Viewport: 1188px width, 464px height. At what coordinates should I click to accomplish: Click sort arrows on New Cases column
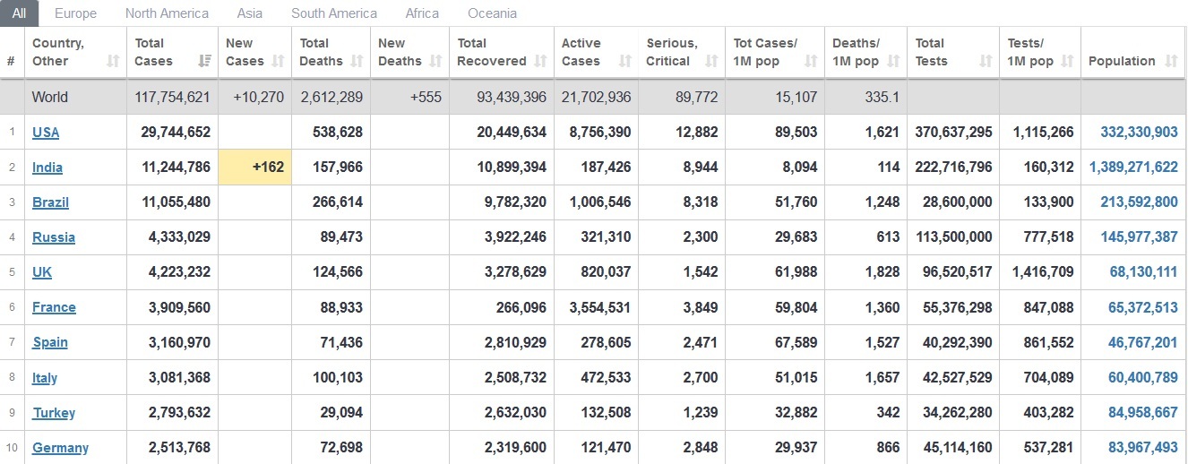coord(278,61)
